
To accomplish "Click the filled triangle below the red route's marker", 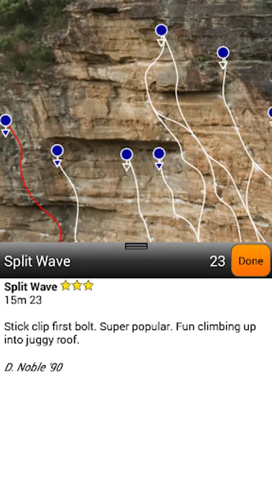I will click(x=5, y=133).
